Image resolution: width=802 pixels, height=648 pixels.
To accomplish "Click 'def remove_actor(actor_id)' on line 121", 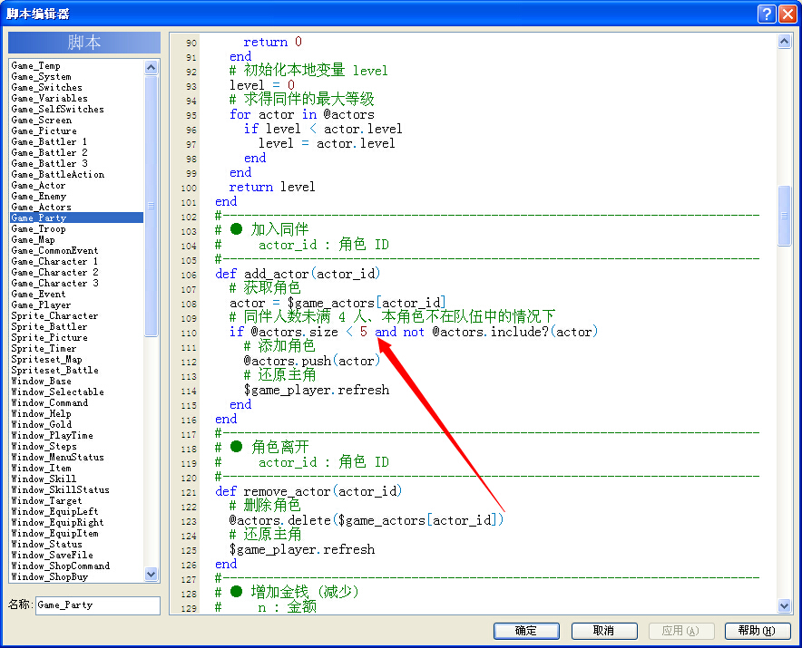I will tap(308, 491).
